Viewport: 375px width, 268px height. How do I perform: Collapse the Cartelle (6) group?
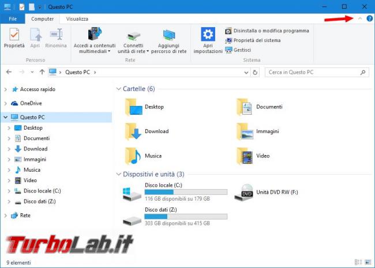pos(118,89)
